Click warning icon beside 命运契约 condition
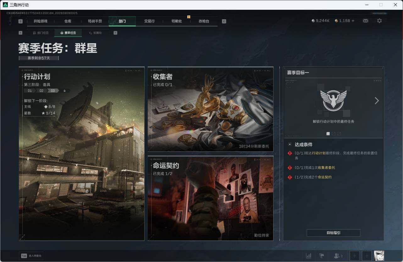Image resolution: width=403 pixels, height=262 pixels. coord(290,177)
